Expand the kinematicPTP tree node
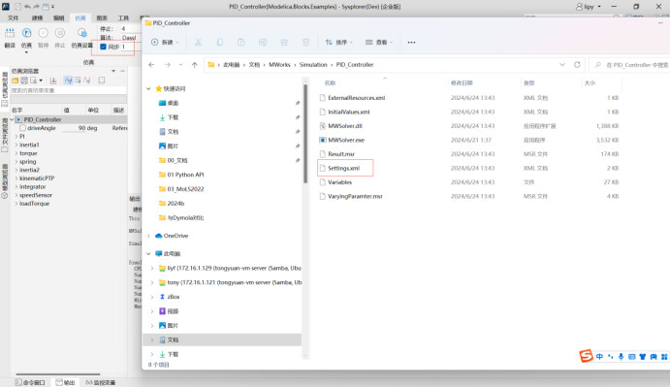Viewport: 670px width, 387px height. 16,178
